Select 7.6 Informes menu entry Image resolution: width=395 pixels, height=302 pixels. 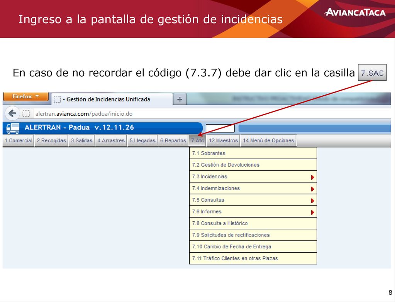coord(253,212)
